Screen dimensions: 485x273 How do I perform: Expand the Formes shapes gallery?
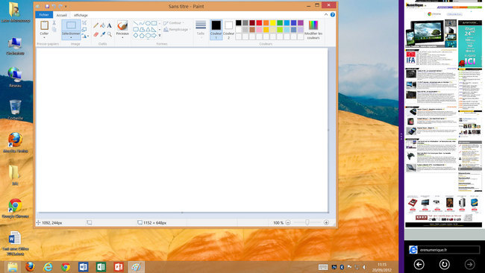pos(160,36)
